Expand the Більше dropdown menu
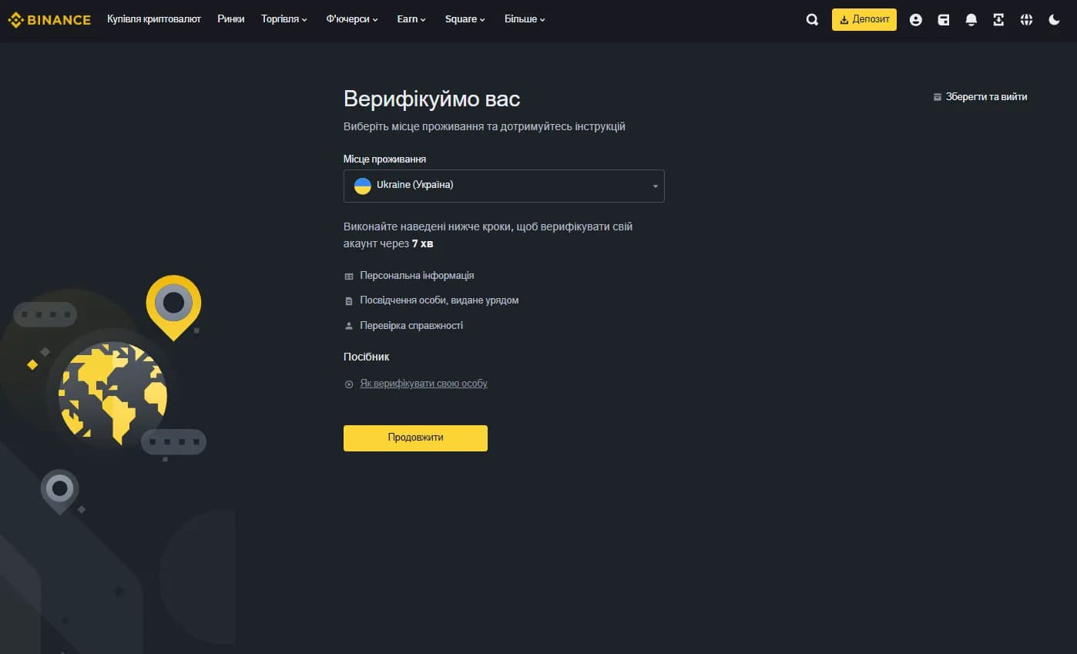Screen dimensions: 1077x654 click(x=525, y=19)
